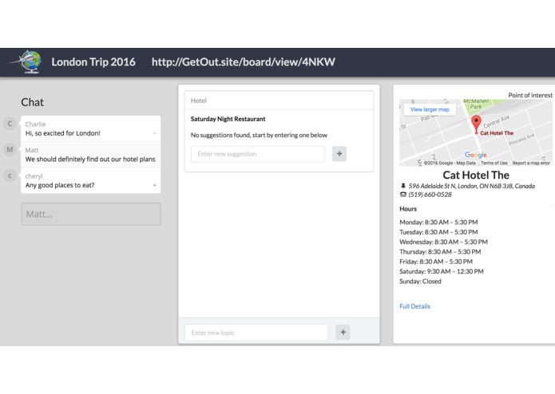Image resolution: width=555 pixels, height=394 pixels.
Task: Click the Matt... chat message input
Action: pyautogui.click(x=91, y=214)
